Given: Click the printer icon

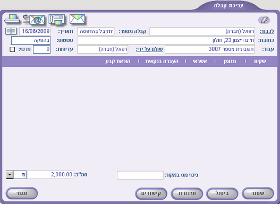Looking at the screenshot, I should tap(12, 19).
